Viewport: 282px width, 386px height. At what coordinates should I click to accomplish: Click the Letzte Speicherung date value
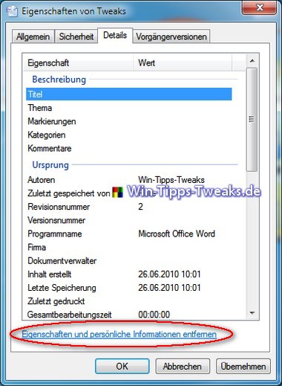pyautogui.click(x=169, y=288)
